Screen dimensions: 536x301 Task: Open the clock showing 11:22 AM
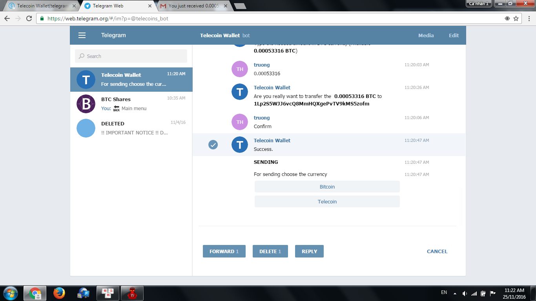click(x=514, y=290)
